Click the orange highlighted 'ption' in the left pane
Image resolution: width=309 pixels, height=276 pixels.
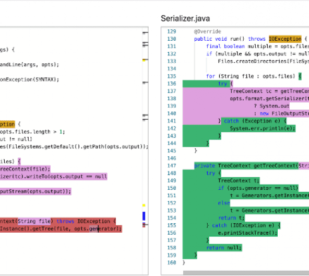7,124
